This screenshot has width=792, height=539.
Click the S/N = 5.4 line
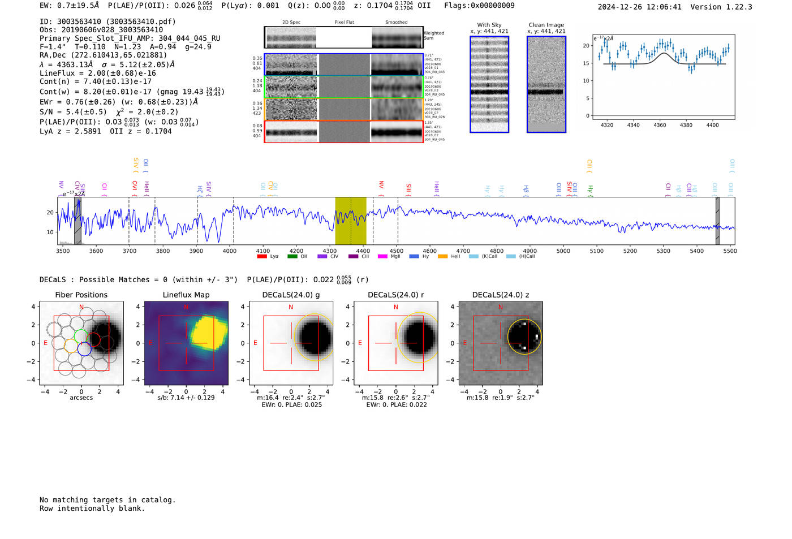109,112
